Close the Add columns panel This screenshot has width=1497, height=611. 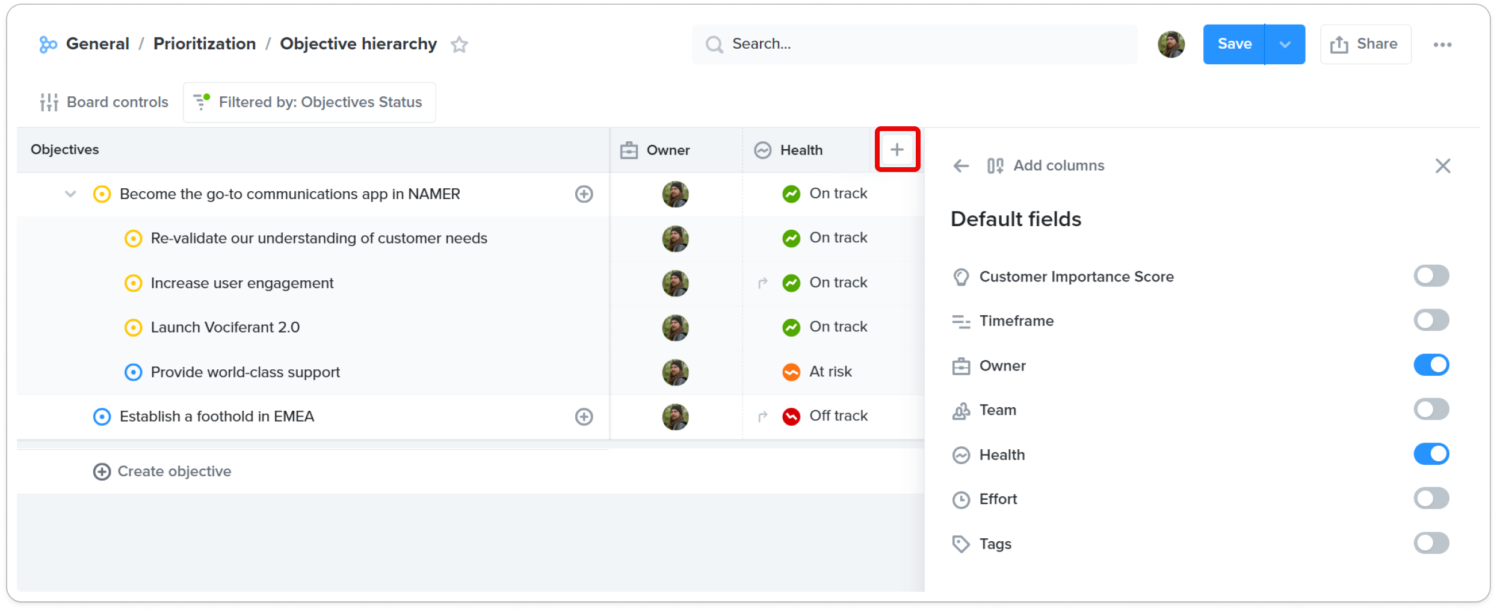coord(1442,166)
